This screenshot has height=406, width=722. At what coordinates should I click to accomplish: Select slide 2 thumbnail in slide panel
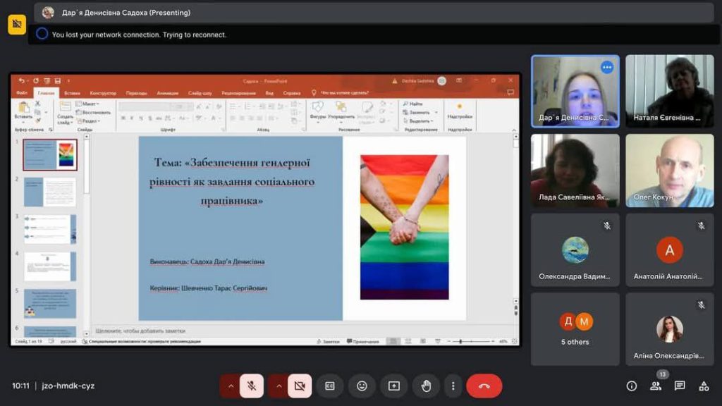(50, 192)
